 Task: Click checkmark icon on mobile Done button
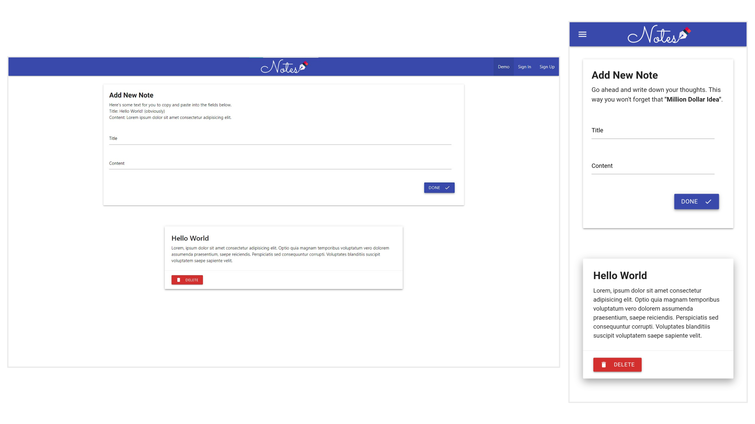click(x=708, y=201)
